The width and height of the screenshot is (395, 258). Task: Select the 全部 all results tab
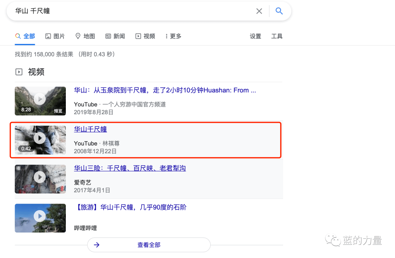click(25, 36)
